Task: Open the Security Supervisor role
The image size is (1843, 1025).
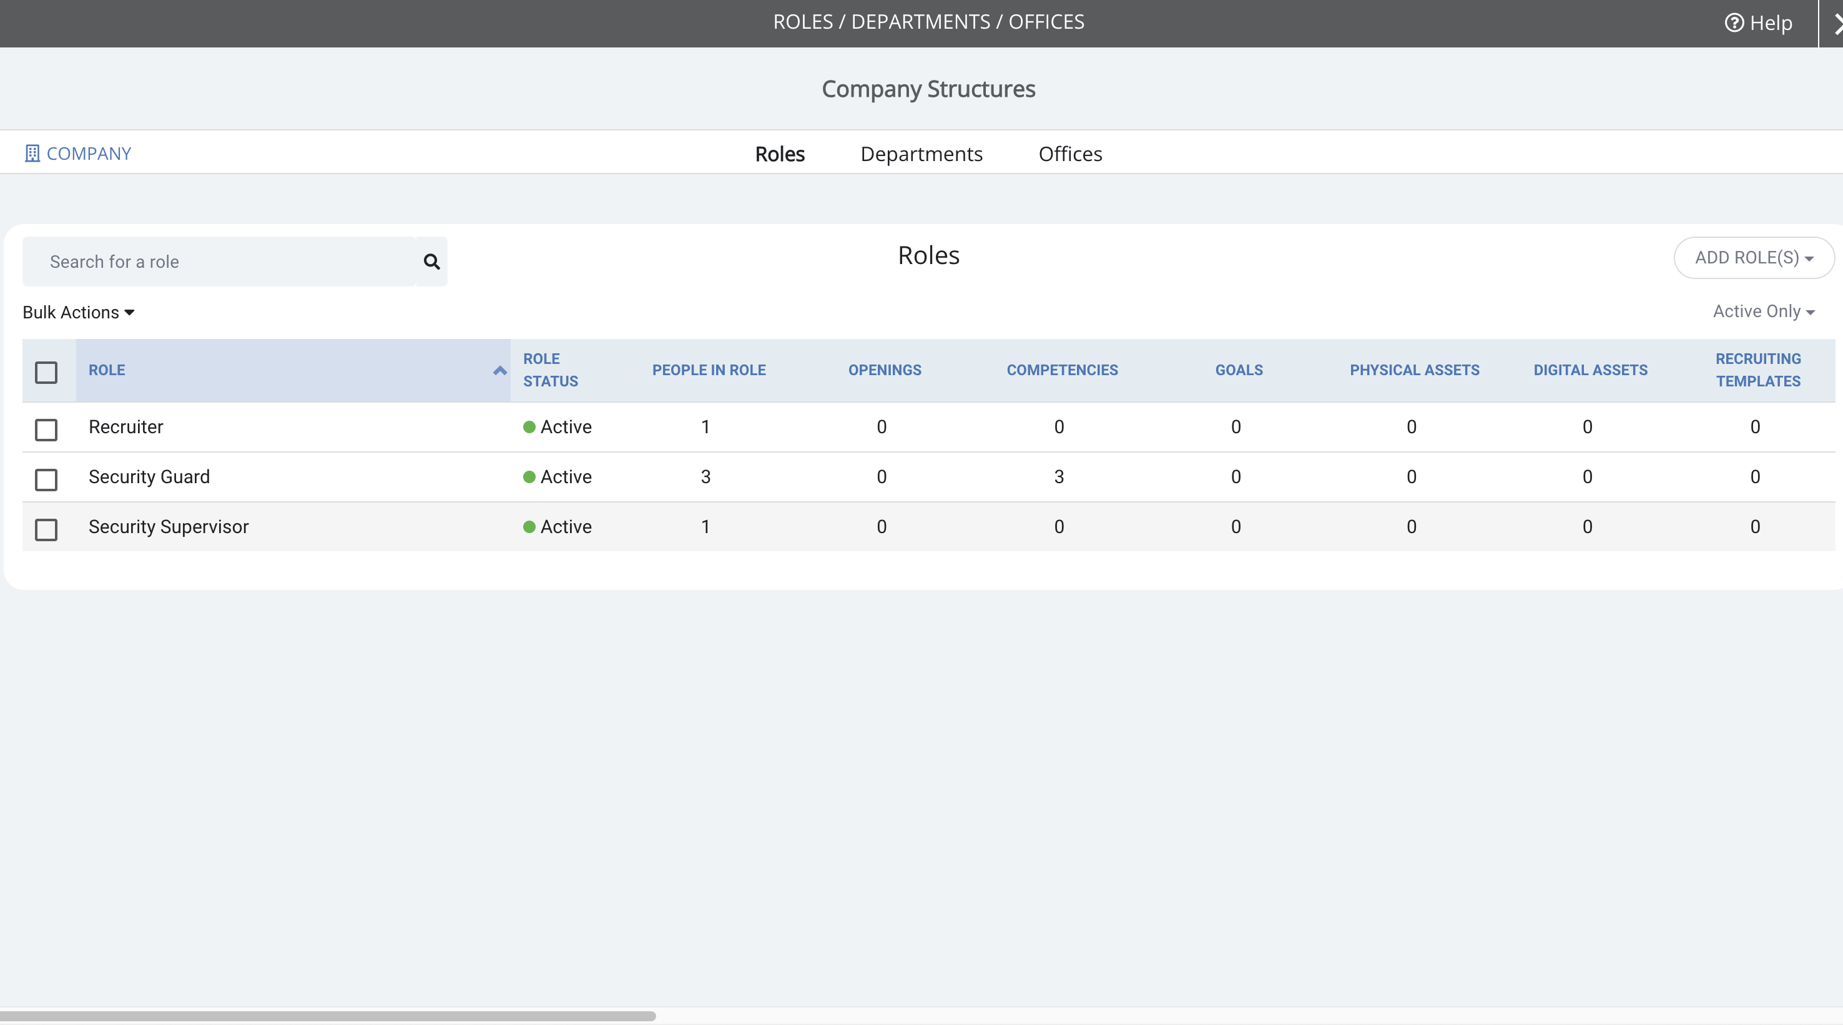Action: click(x=169, y=527)
